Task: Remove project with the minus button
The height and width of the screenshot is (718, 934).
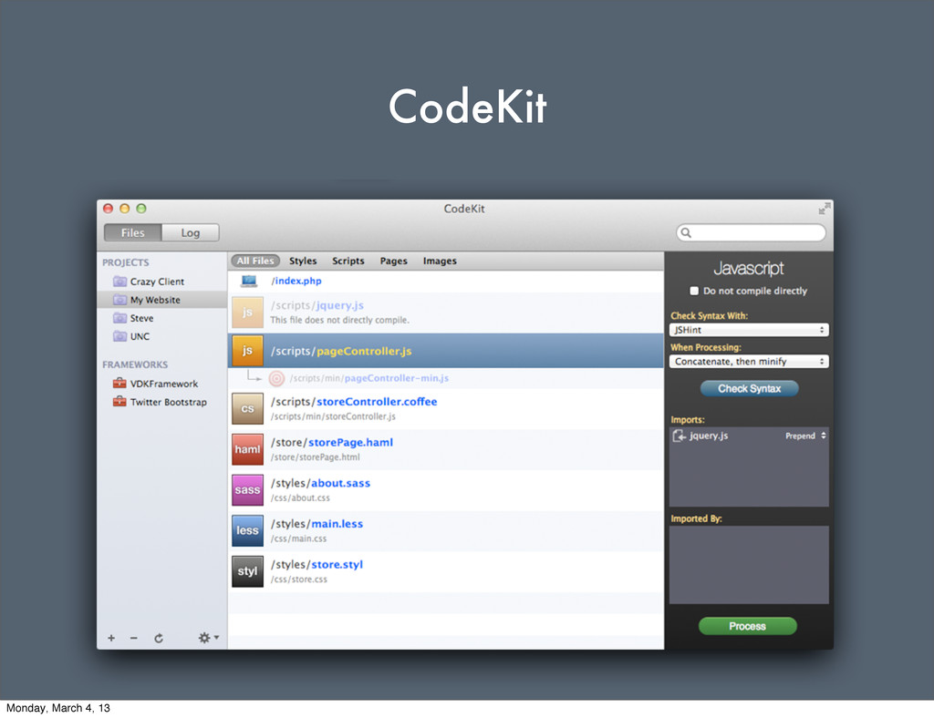Action: point(134,638)
